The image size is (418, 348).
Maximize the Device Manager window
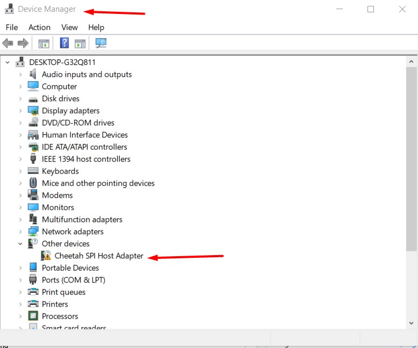pyautogui.click(x=371, y=9)
